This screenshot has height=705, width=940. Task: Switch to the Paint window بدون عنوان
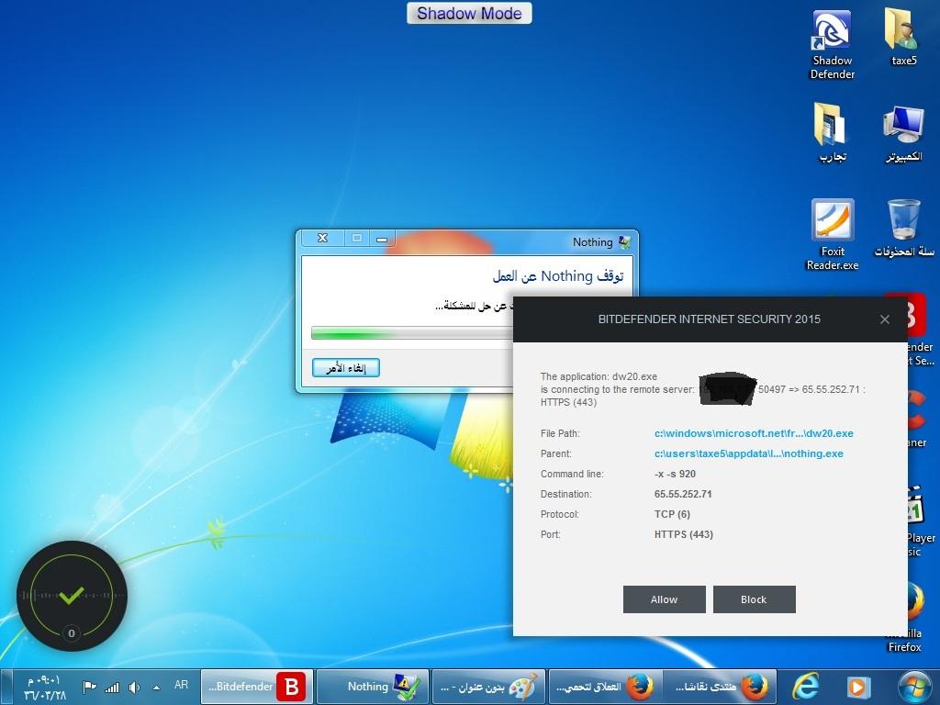point(488,687)
